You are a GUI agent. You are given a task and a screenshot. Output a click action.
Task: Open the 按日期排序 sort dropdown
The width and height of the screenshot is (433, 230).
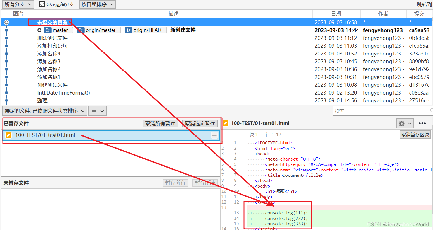(97, 4)
